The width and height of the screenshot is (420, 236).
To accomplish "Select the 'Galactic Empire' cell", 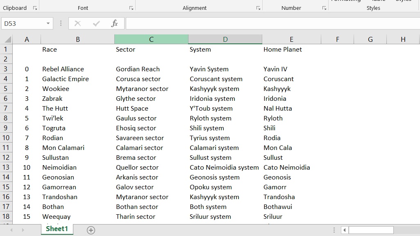I will click(x=78, y=79).
